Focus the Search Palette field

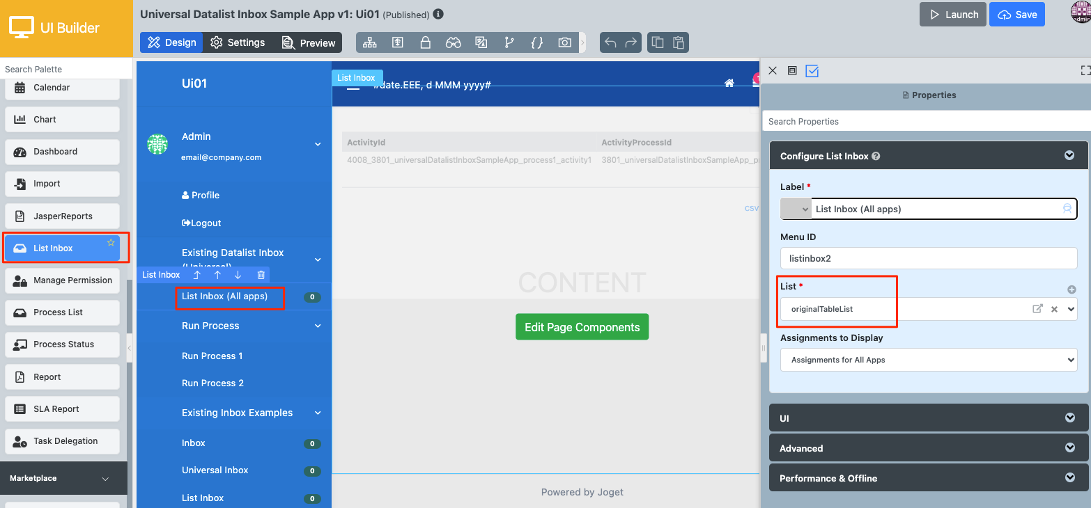(x=66, y=69)
